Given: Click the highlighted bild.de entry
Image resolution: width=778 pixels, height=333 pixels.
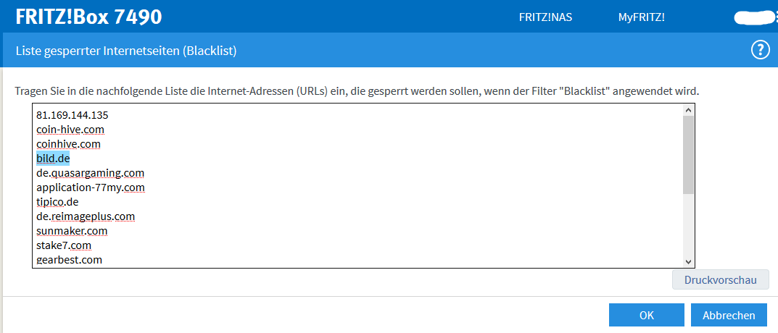Looking at the screenshot, I should click(53, 159).
